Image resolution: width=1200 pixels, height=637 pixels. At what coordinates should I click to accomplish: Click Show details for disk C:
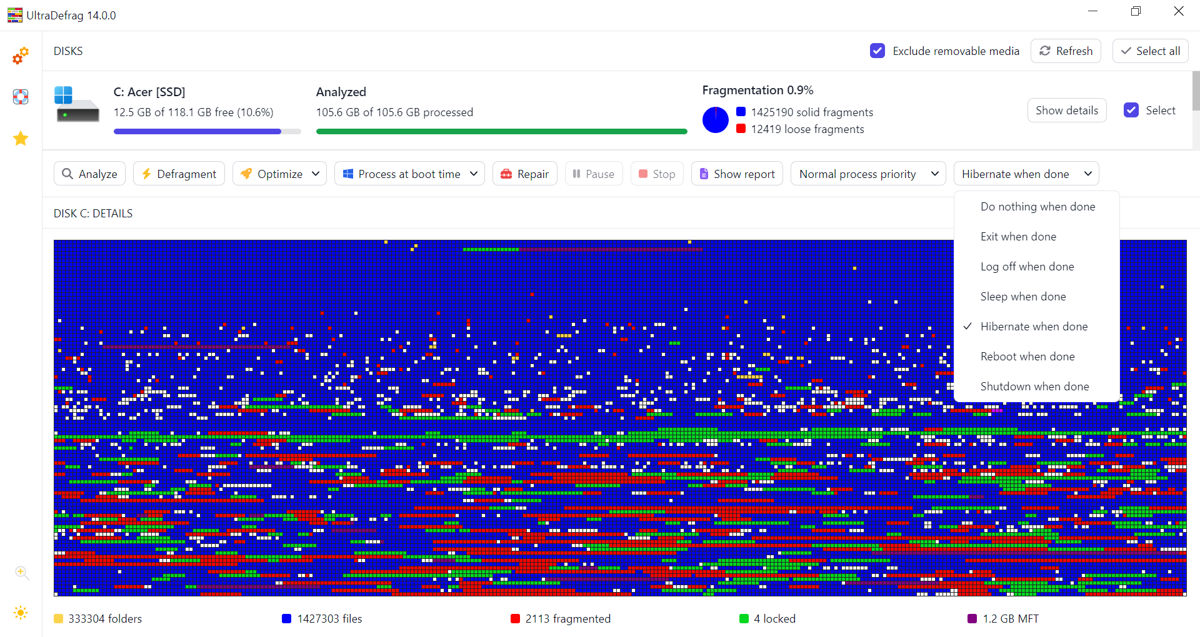(x=1066, y=111)
